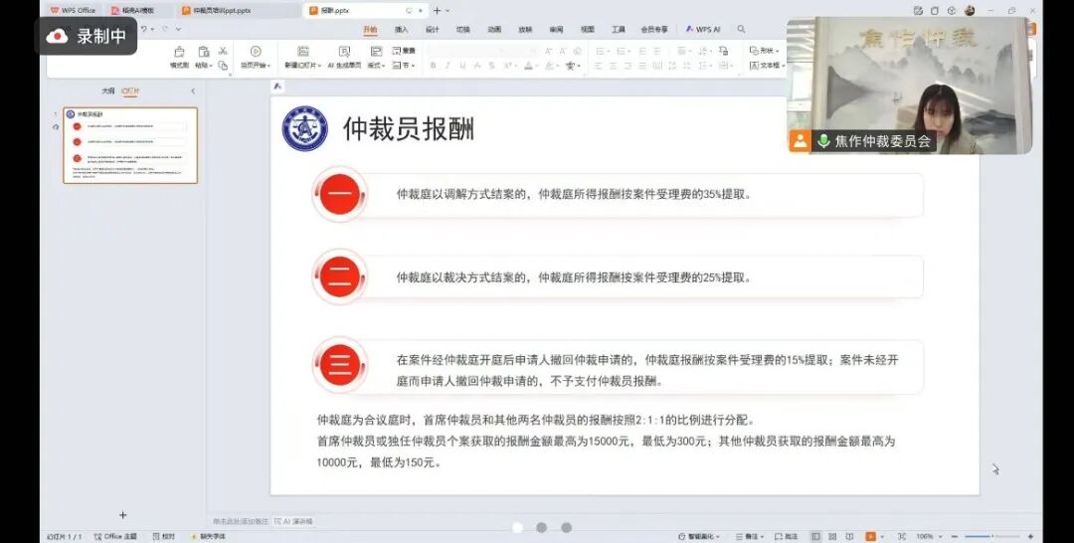Click the search magnifier in ribbon

tap(741, 30)
